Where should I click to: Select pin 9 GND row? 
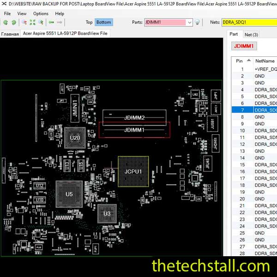click(x=254, y=124)
